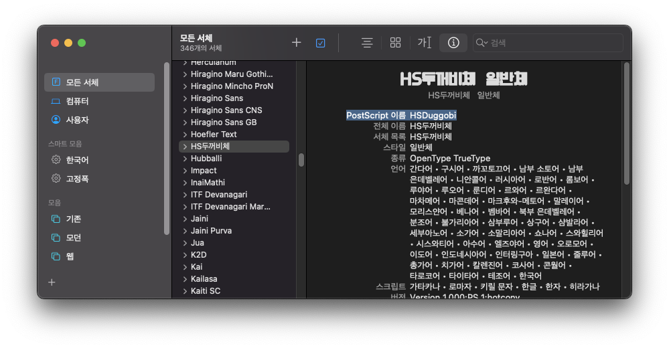Switch to grid repertoire view icon
The image size is (669, 348).
click(396, 43)
